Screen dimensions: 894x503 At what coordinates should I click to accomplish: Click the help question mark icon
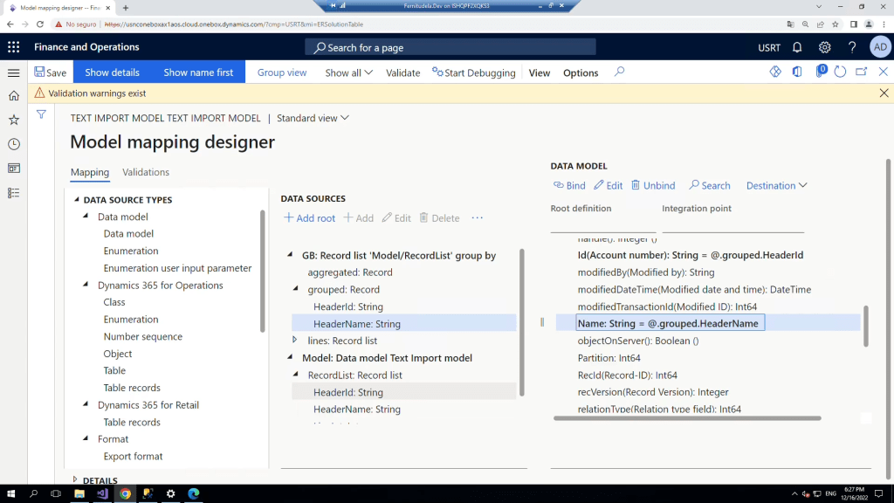(852, 47)
